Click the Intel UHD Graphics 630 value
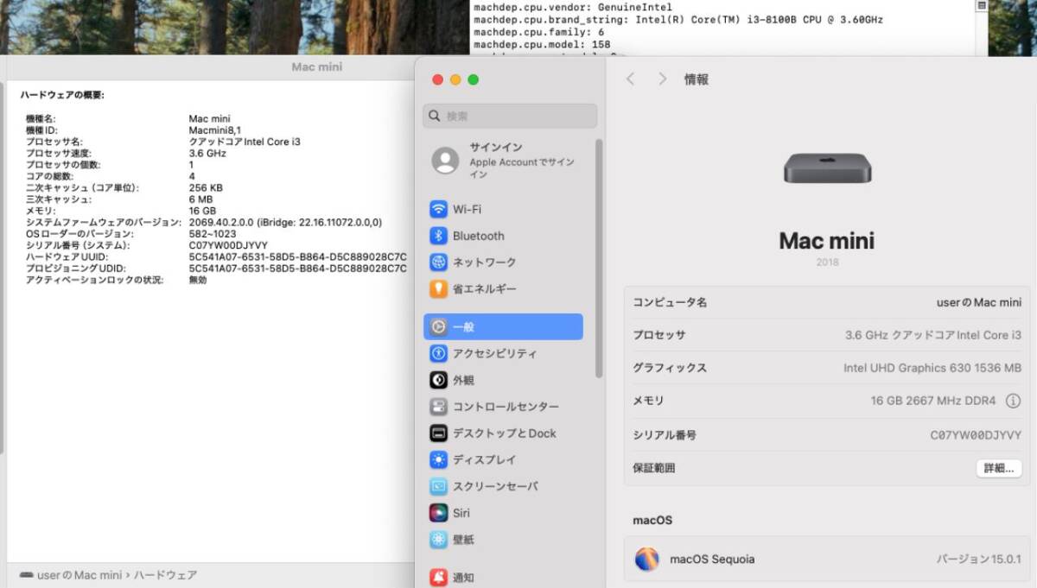 [x=932, y=368]
